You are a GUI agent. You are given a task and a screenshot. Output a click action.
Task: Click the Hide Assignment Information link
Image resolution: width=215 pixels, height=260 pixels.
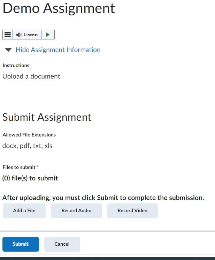tap(58, 50)
